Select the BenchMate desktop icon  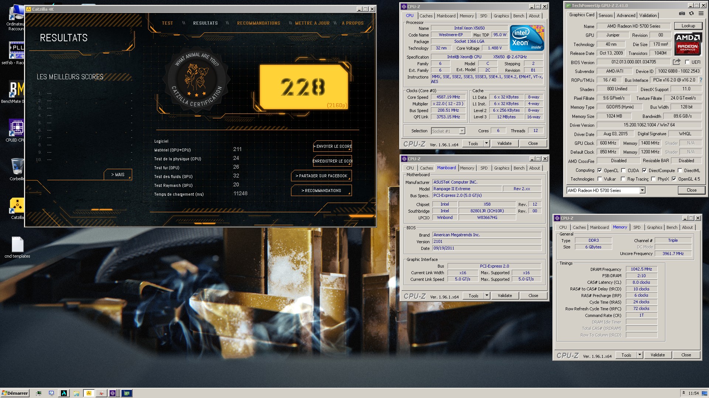tap(17, 92)
